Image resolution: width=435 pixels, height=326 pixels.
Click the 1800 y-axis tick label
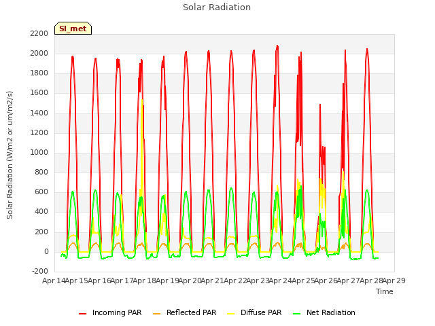(39, 73)
